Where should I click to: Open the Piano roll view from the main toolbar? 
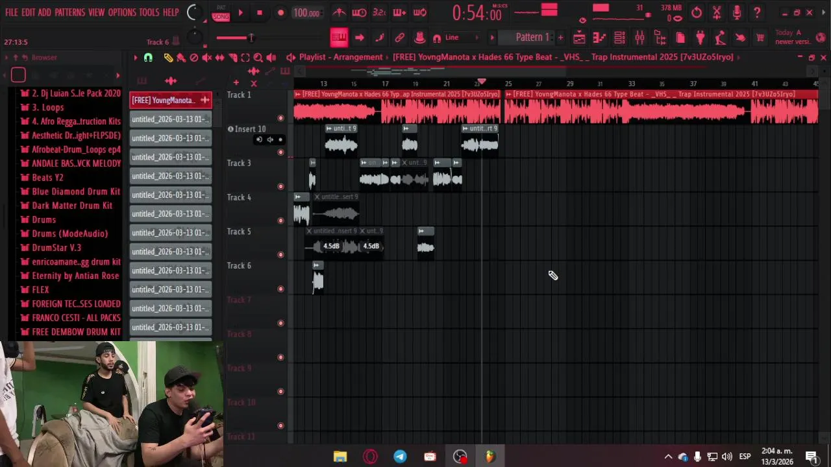pos(599,38)
